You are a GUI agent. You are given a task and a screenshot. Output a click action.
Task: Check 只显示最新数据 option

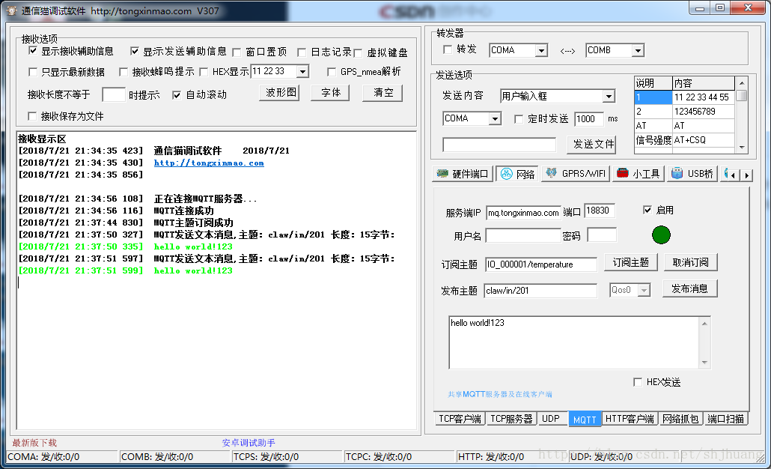[x=33, y=72]
